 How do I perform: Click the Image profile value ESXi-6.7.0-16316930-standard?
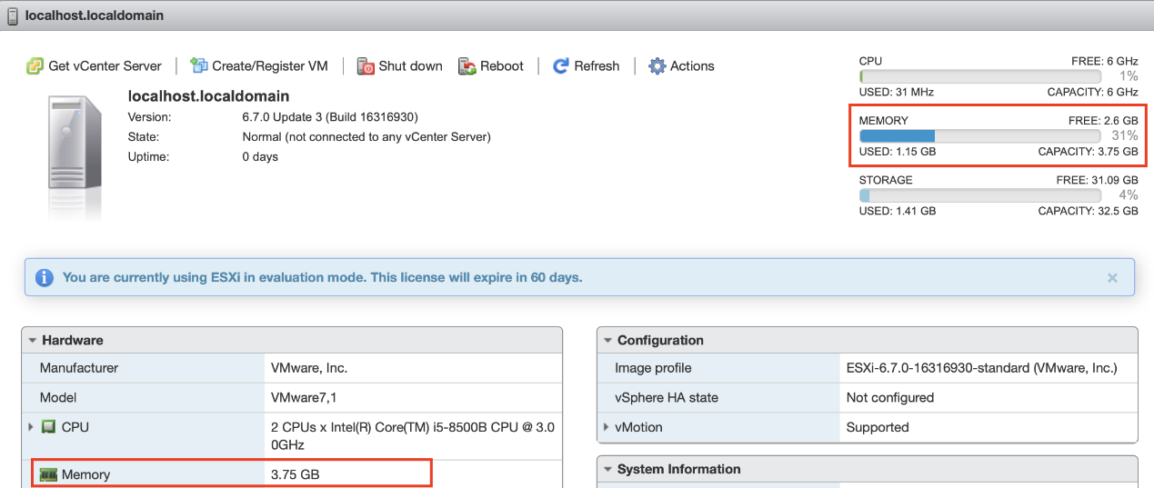[982, 368]
